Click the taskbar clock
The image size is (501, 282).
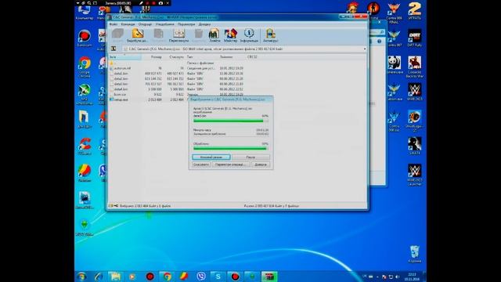pos(413,277)
